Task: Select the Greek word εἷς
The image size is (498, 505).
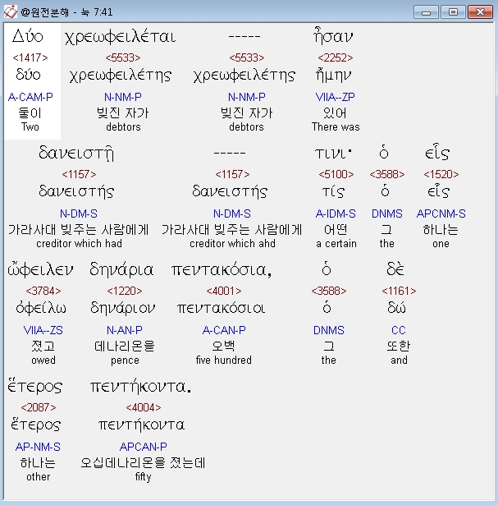Action: pyautogui.click(x=437, y=153)
